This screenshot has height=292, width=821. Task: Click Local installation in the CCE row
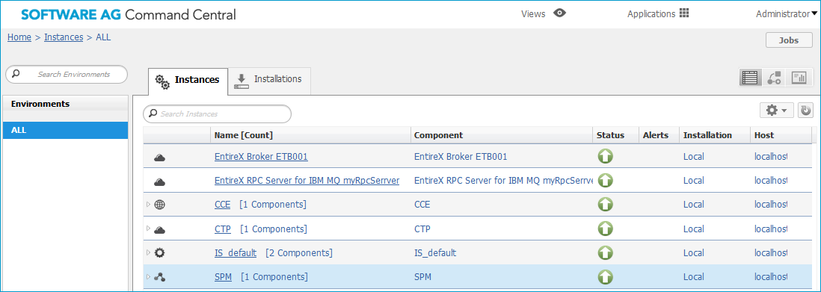coord(693,205)
